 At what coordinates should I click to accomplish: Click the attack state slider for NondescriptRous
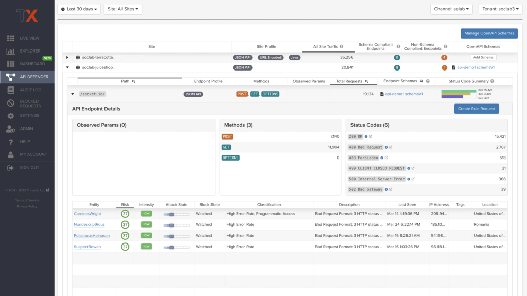pyautogui.click(x=177, y=225)
